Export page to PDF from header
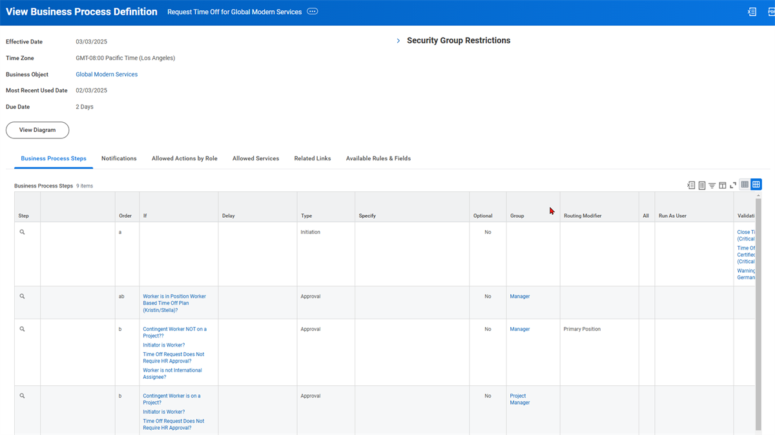775x435 pixels. click(x=771, y=12)
